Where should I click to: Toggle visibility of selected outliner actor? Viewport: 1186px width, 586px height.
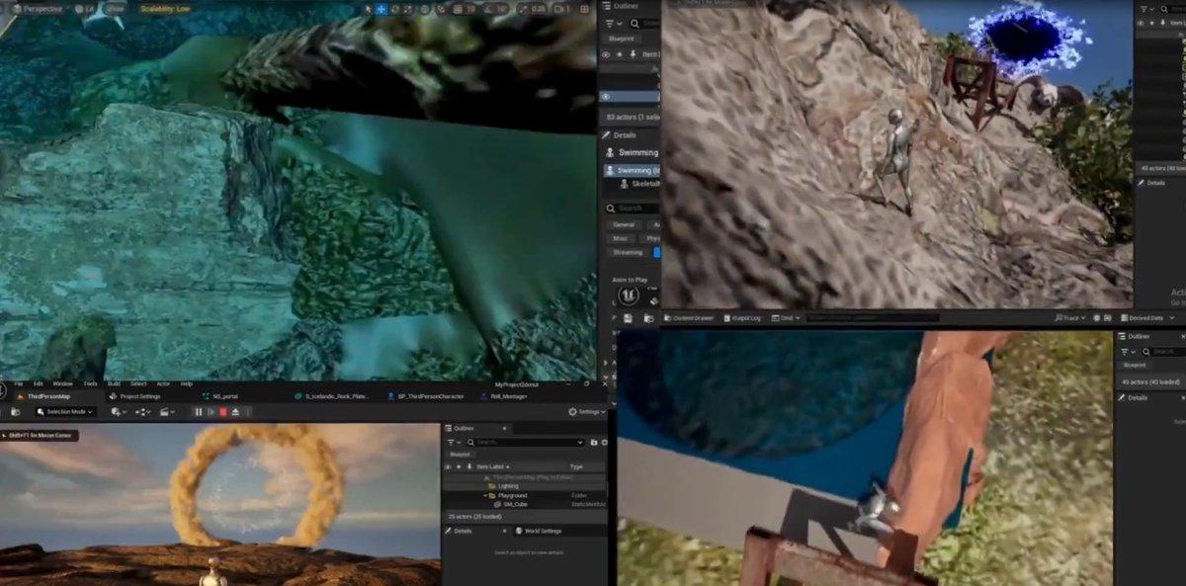tap(606, 97)
